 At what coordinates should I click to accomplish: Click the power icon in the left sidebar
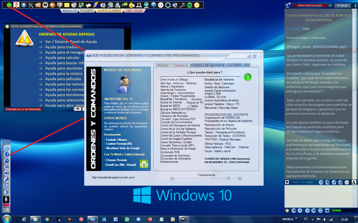click(x=7, y=148)
